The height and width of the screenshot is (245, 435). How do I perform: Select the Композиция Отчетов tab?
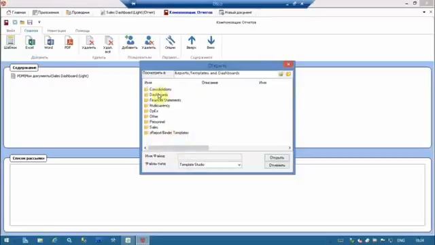(x=188, y=12)
